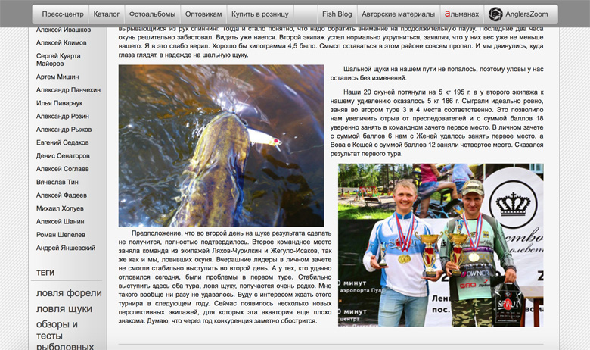Select the ловля щуки tag
The width and height of the screenshot is (590, 350).
click(x=64, y=309)
